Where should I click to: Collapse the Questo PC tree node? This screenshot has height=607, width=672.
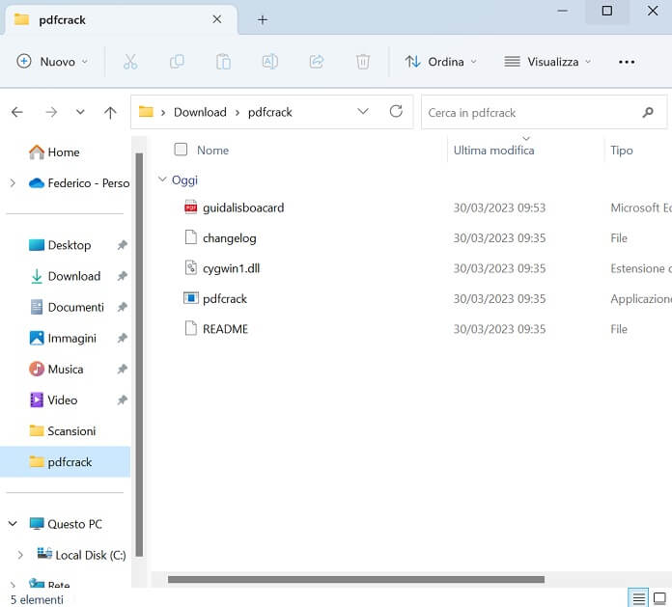tap(13, 523)
